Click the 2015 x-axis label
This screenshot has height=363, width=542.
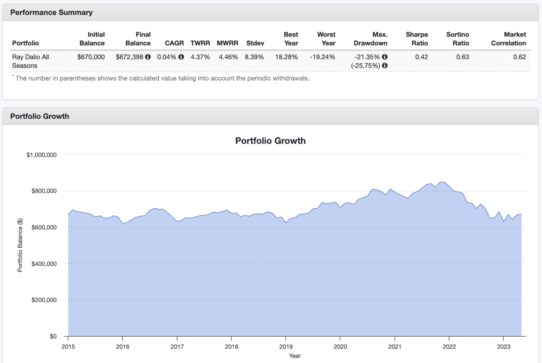68,346
